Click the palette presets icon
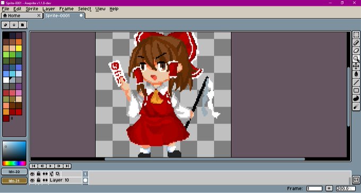Image resolution: width=361 pixels, height=193 pixels. (x=22, y=25)
